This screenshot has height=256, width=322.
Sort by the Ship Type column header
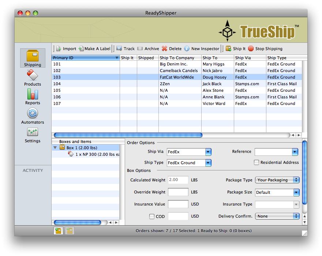point(287,58)
